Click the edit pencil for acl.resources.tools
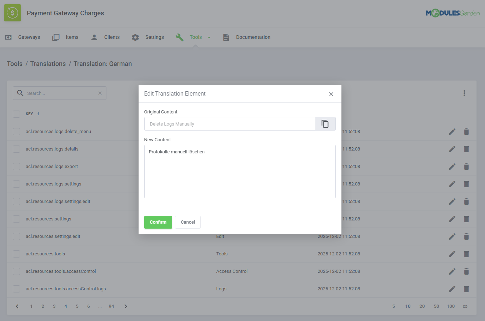The image size is (485, 321). point(452,254)
